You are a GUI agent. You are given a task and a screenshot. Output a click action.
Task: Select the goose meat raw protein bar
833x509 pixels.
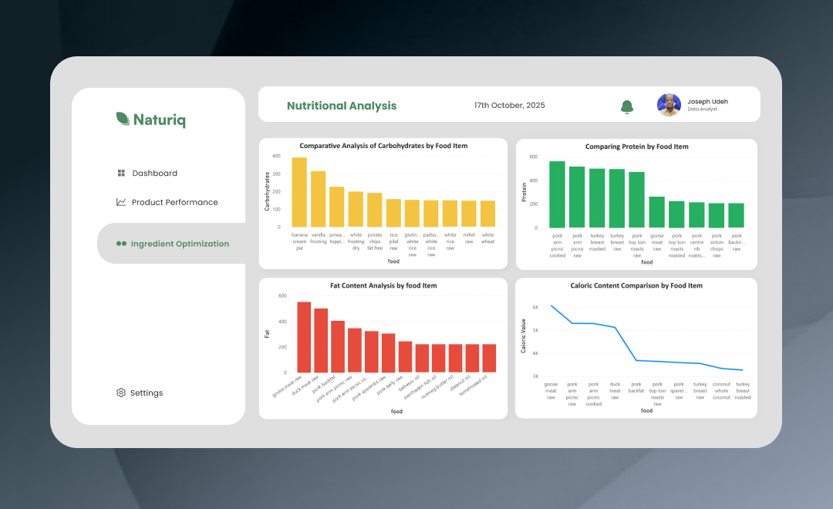coord(656,212)
